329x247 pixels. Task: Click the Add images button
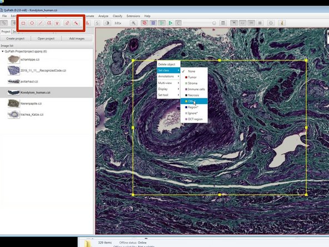(x=77, y=38)
